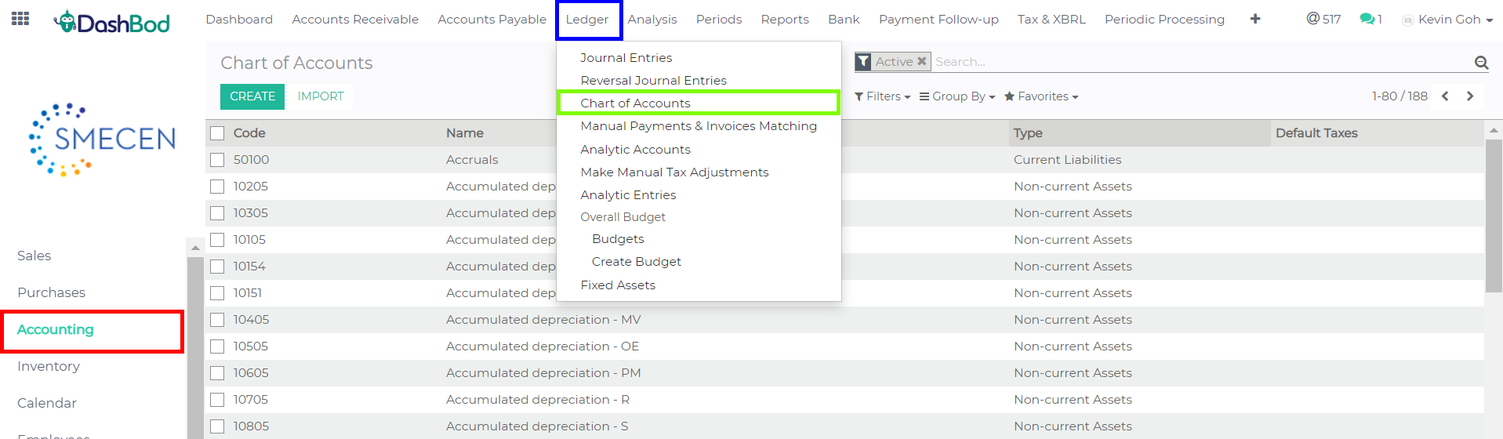This screenshot has width=1503, height=439.
Task: Select Journal Entries from Ledger menu
Action: (x=626, y=58)
